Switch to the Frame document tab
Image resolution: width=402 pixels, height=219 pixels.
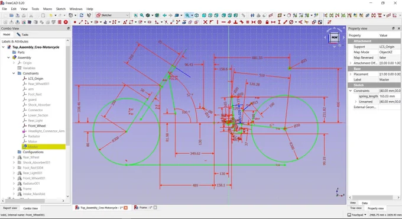145,207
